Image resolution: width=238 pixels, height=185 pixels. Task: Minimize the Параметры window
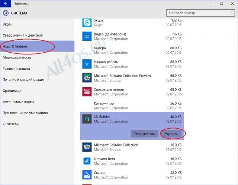point(211,4)
